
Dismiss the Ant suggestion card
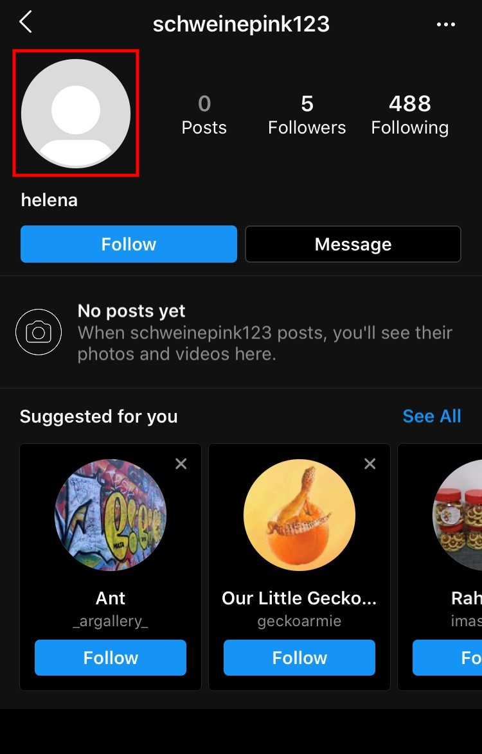click(181, 464)
